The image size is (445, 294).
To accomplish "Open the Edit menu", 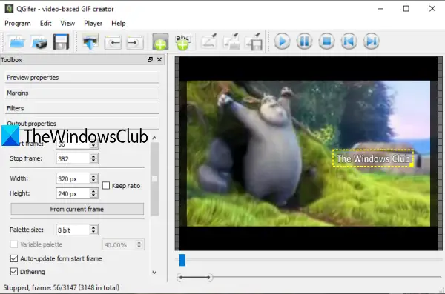I will click(46, 23).
